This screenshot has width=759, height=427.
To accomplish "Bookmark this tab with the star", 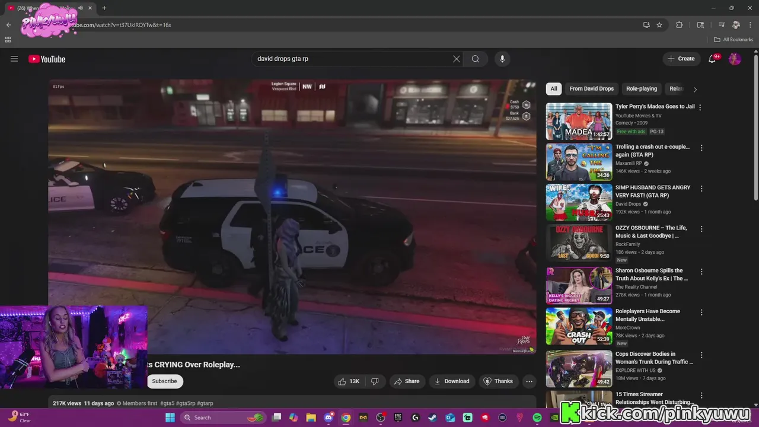I will click(x=659, y=25).
